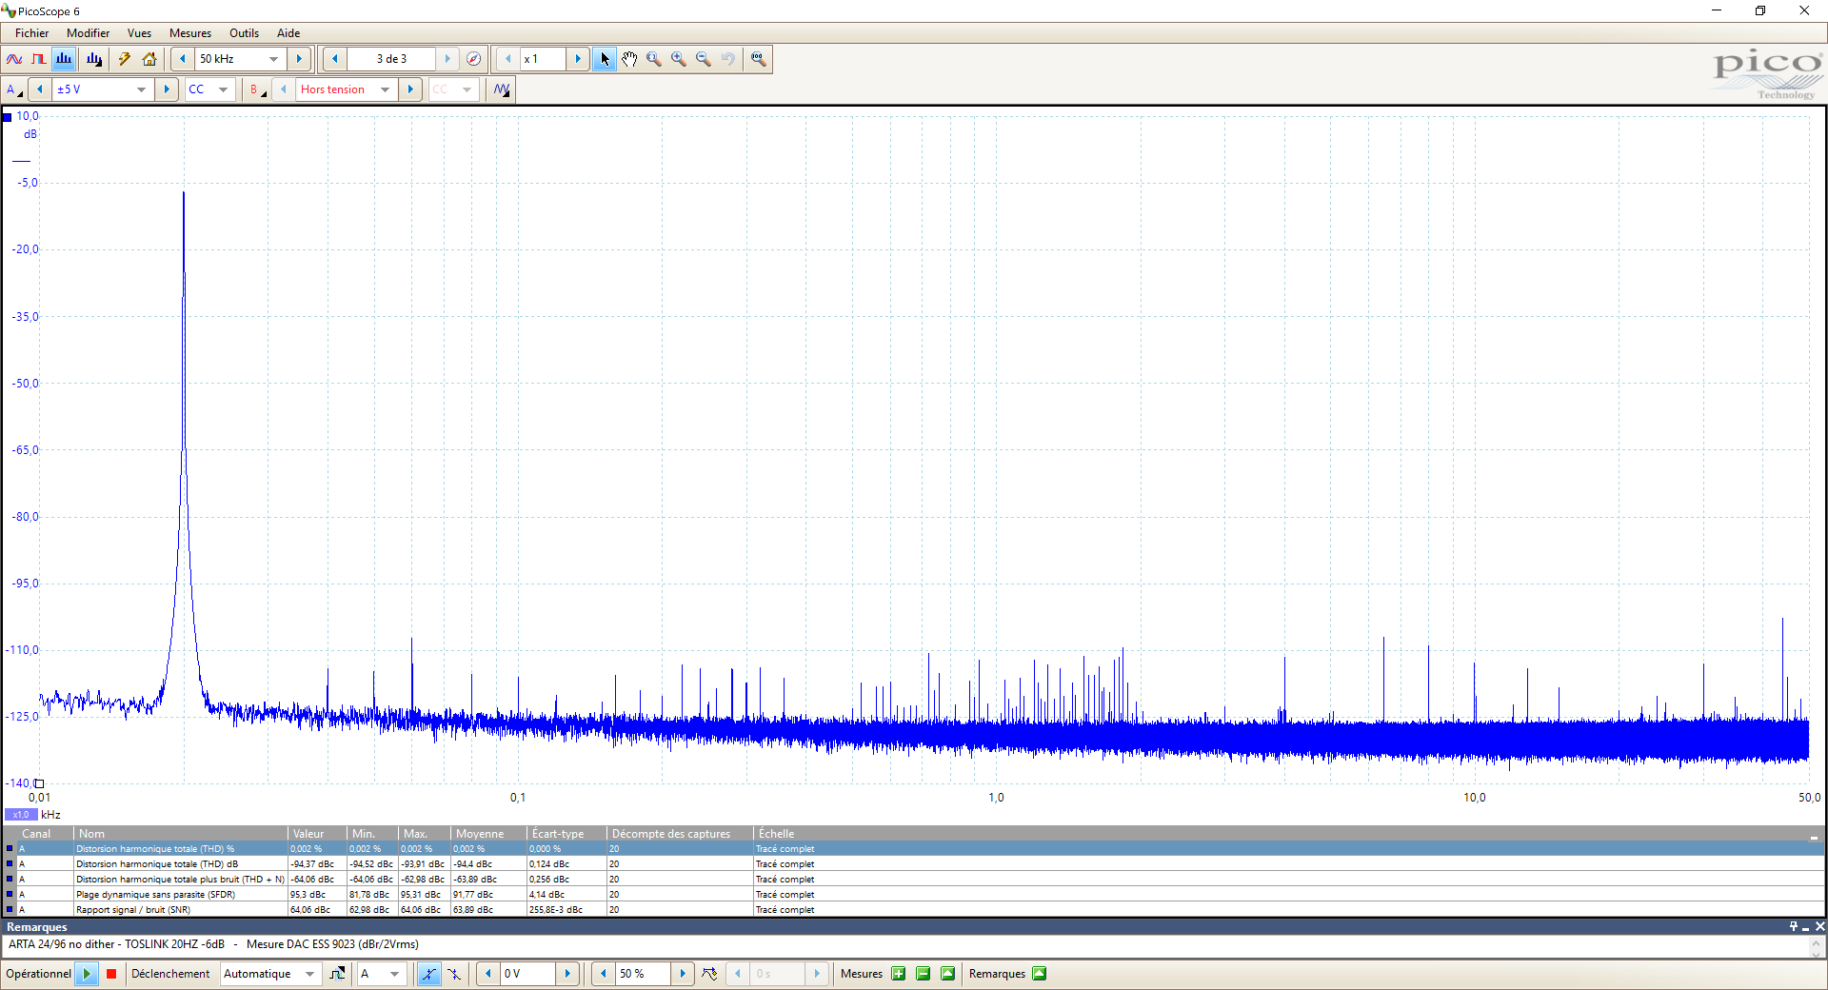Click the trigger marker reset icon
The width and height of the screenshot is (1828, 990).
(709, 974)
